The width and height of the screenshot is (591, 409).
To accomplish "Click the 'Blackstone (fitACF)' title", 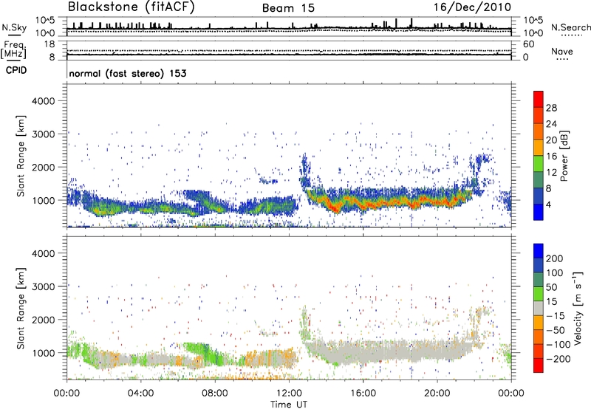I will pyautogui.click(x=131, y=7).
